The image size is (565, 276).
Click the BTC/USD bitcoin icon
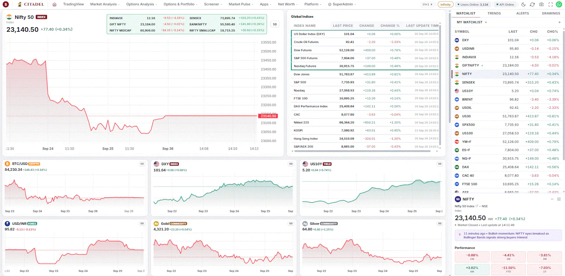tap(7, 164)
